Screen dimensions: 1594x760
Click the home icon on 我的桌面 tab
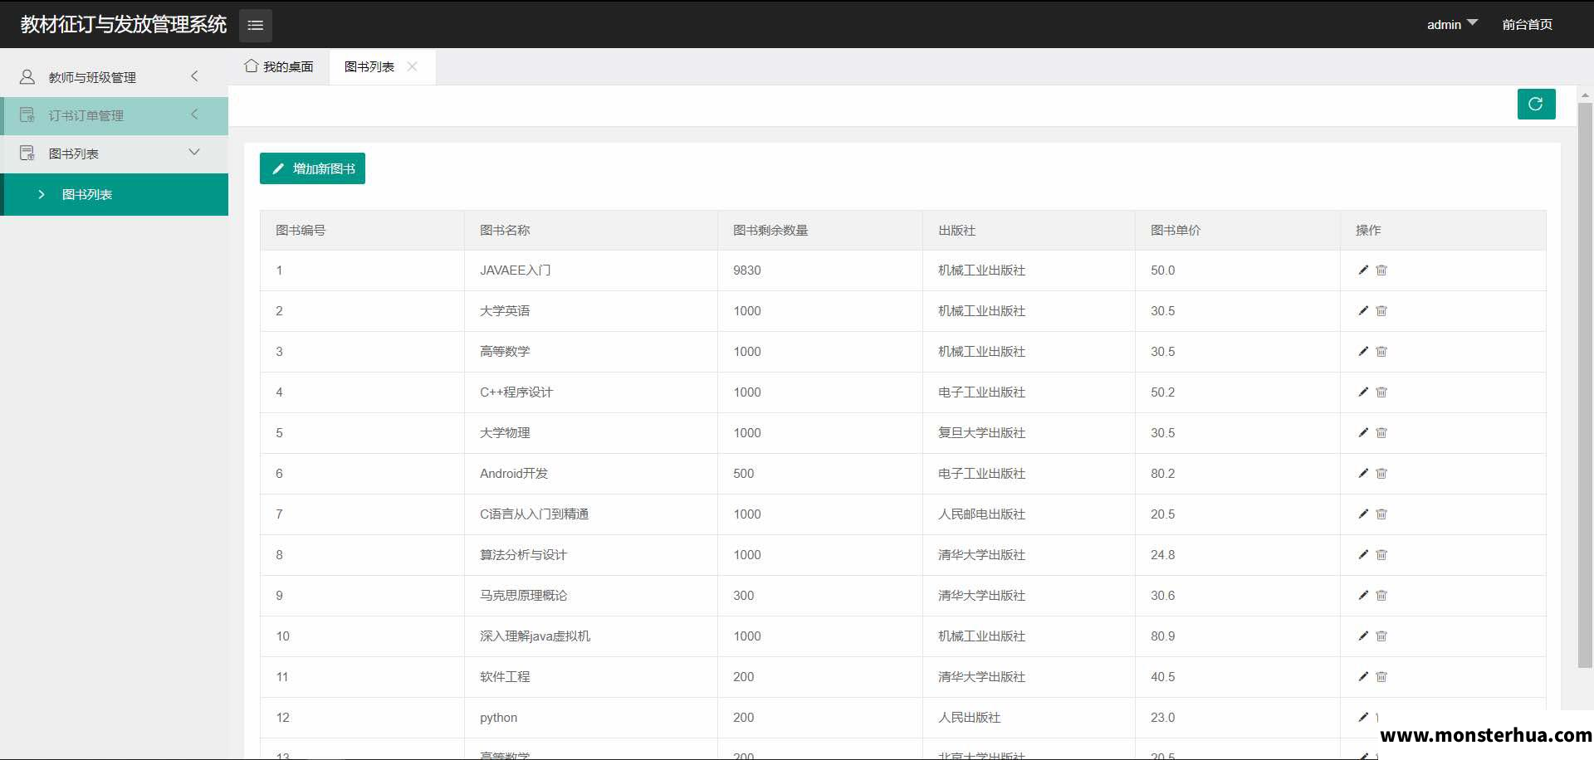click(251, 66)
